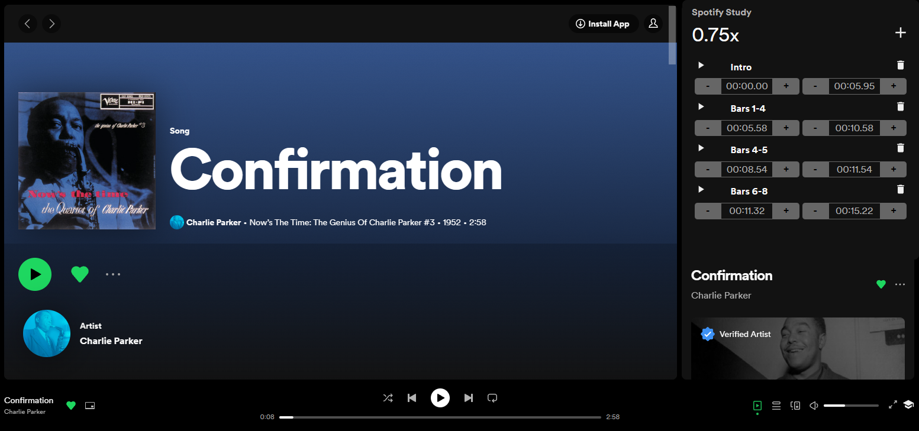Edit the Intro start time field 00:00.00
Image resolution: width=919 pixels, height=431 pixels.
747,86
